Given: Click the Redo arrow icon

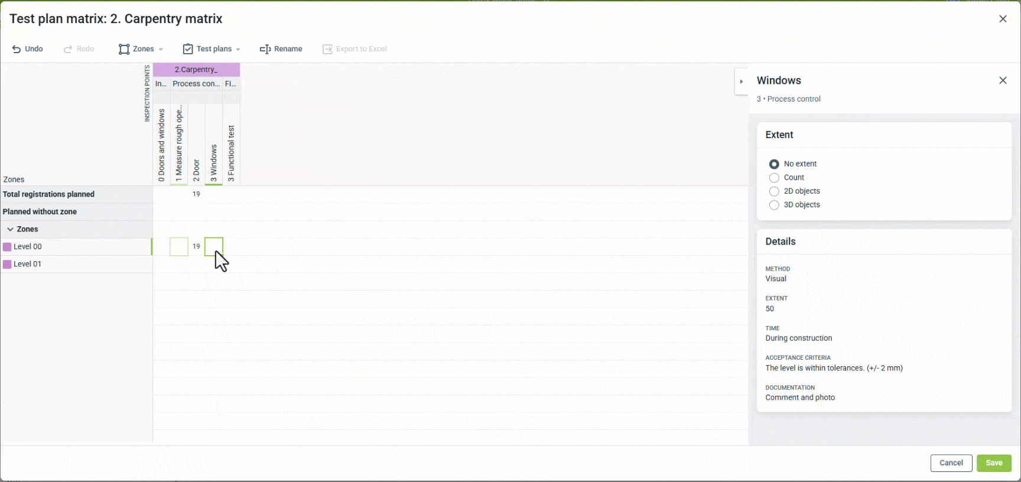Looking at the screenshot, I should click(x=68, y=49).
